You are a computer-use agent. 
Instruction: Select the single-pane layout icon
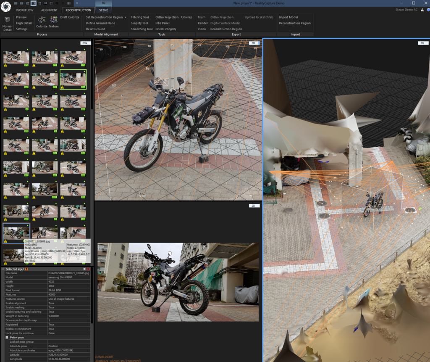click(16, 3)
